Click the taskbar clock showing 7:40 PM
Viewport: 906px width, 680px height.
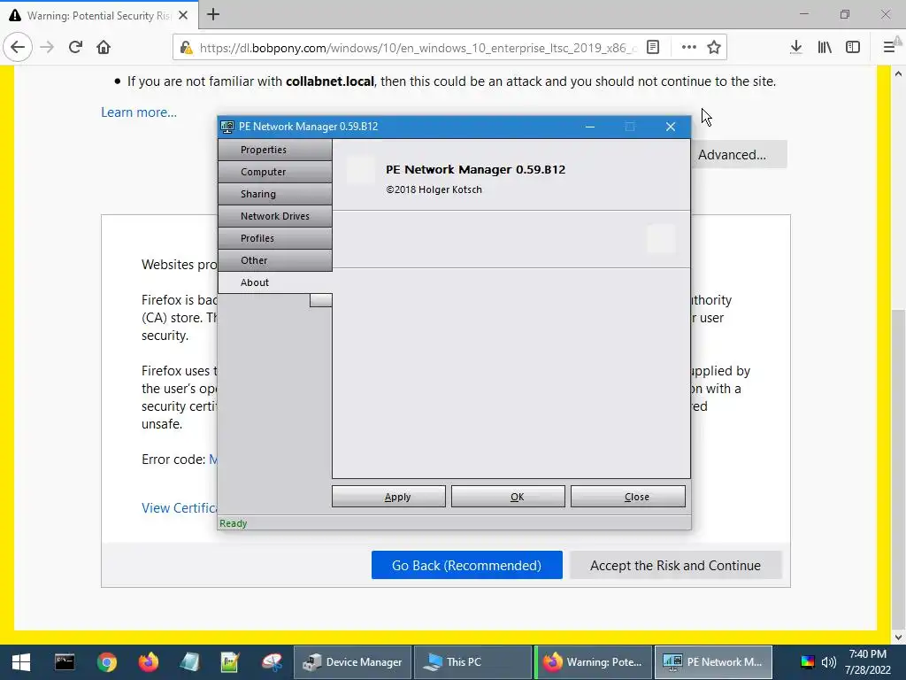point(867,662)
